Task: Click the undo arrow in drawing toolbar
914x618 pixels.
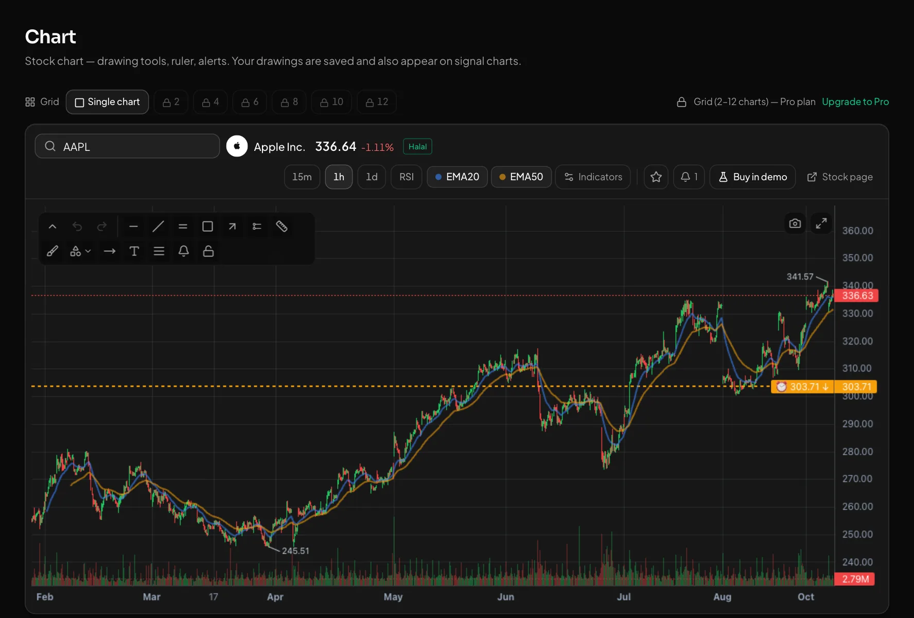Action: pyautogui.click(x=77, y=227)
